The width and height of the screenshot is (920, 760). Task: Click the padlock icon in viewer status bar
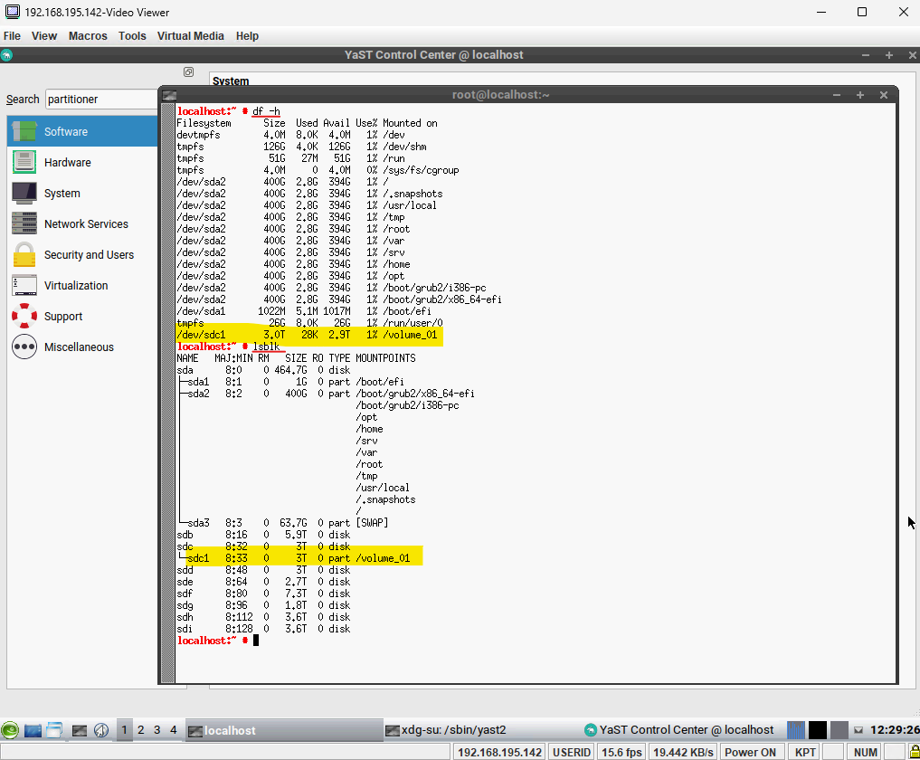pos(915,752)
